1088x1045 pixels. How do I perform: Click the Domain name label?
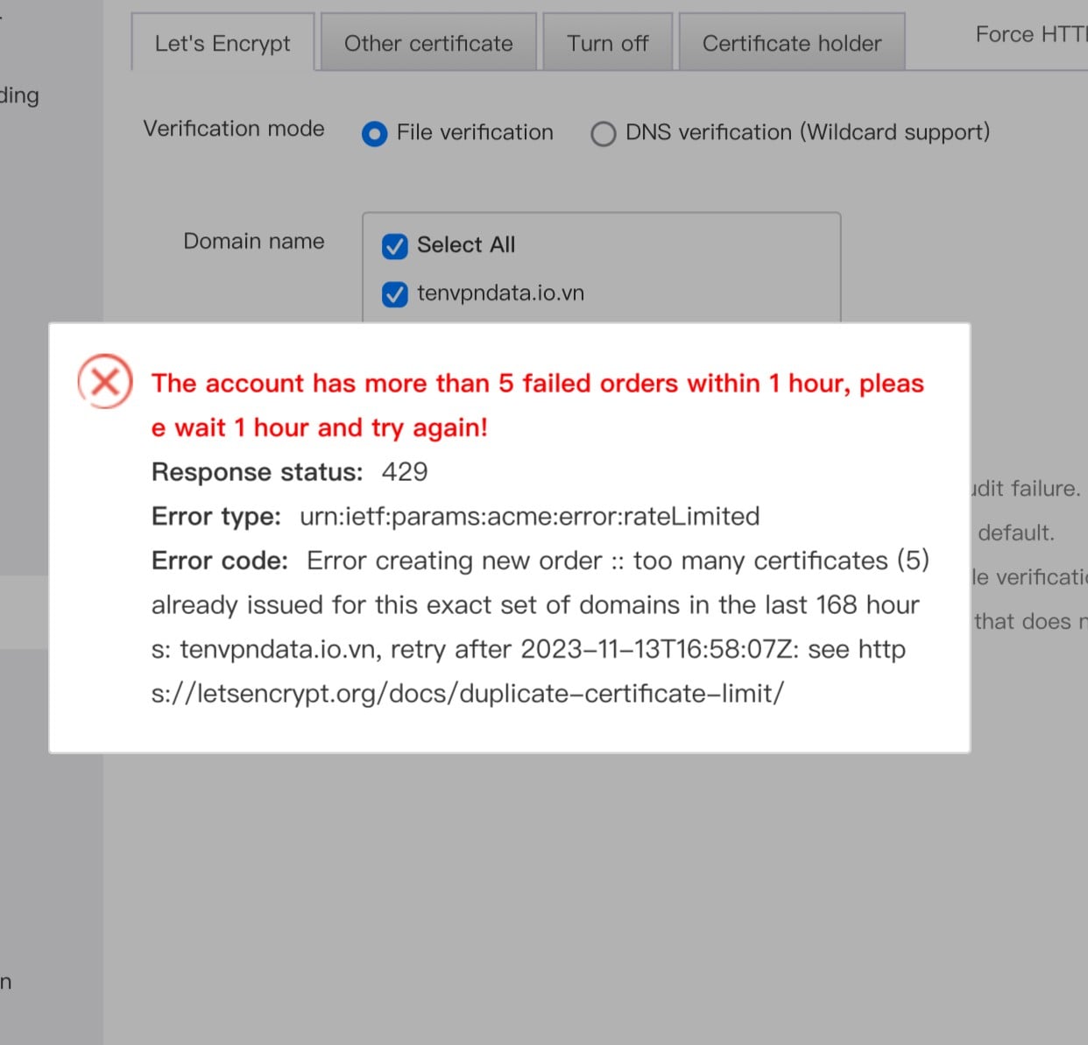[x=253, y=241]
